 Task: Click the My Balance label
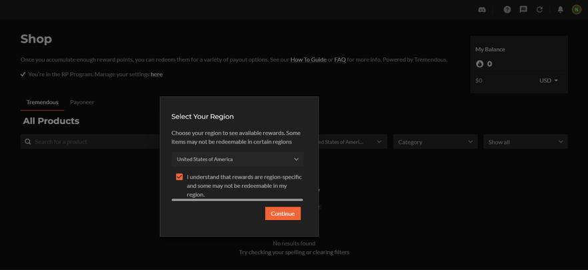point(490,49)
